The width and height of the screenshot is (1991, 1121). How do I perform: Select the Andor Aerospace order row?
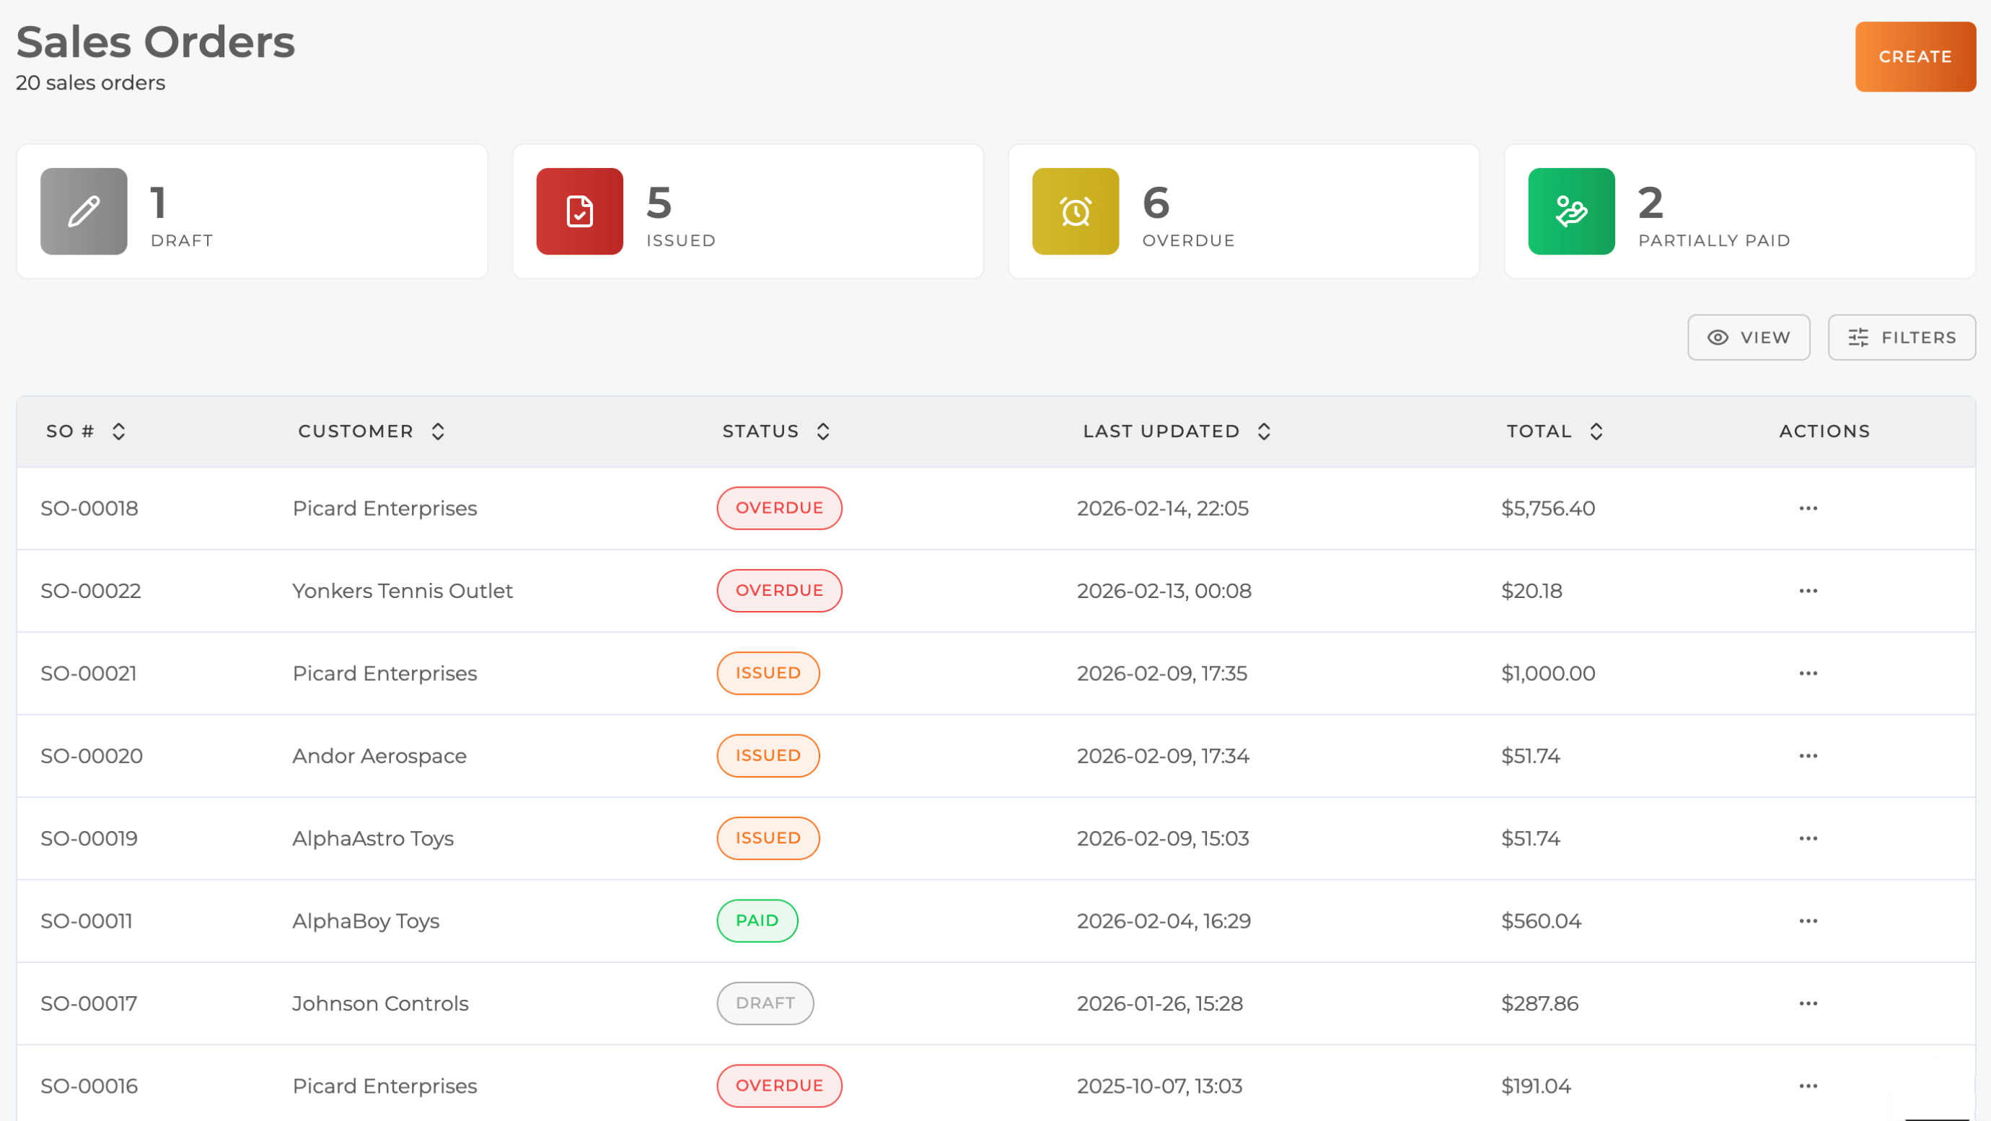379,756
